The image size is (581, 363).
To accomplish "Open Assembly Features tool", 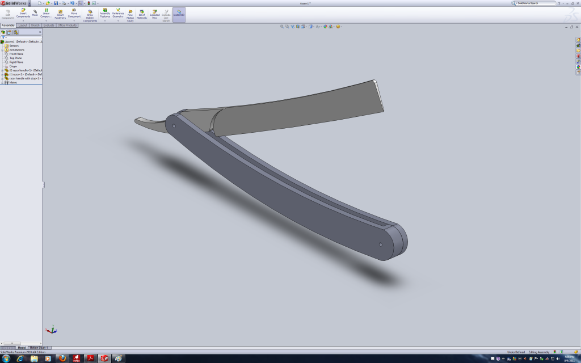I will click(x=105, y=14).
